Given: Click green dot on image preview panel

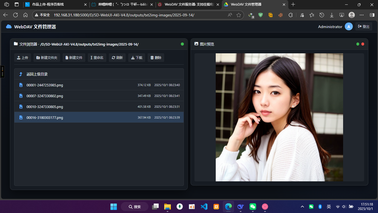Looking at the screenshot, I should coord(358,44).
